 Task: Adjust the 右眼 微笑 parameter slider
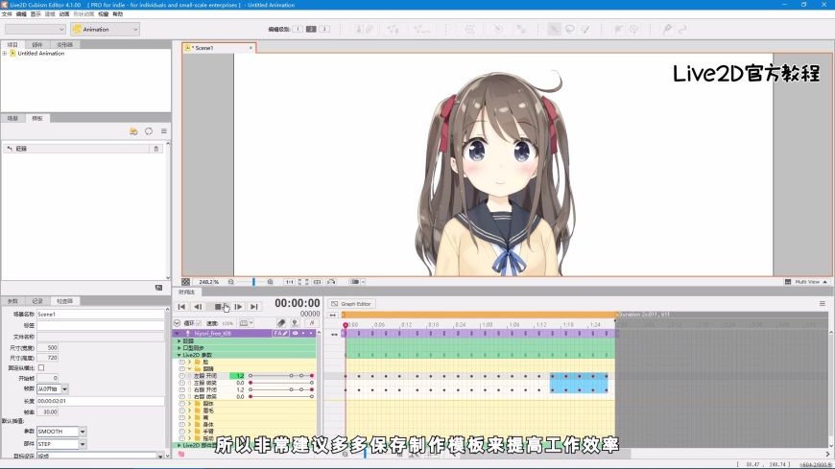[280, 397]
